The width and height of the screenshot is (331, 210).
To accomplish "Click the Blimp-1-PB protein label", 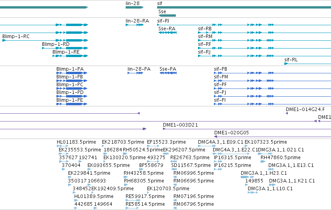I will (70, 77).
